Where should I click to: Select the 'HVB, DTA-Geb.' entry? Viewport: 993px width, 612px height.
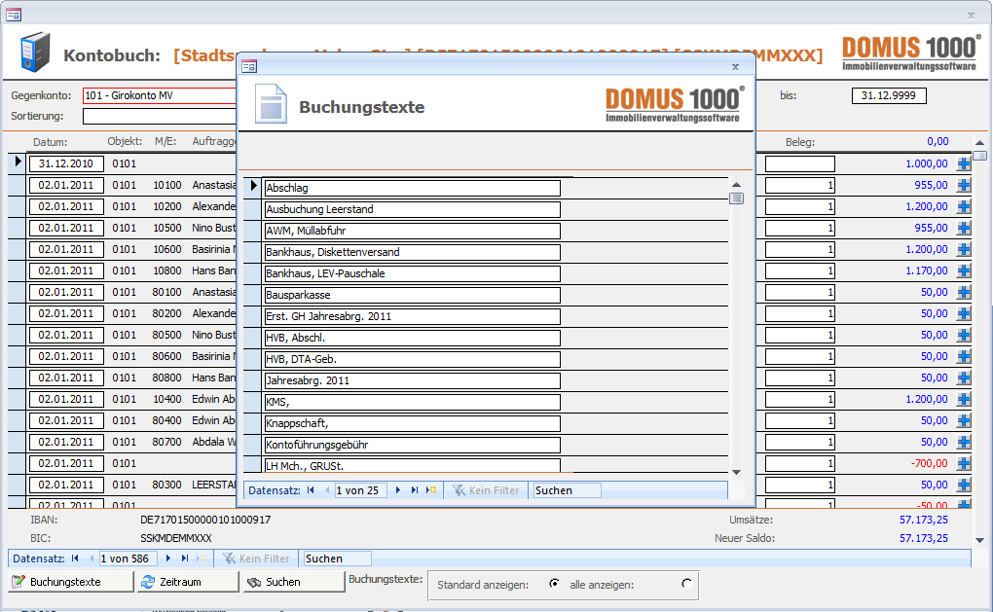pos(412,359)
